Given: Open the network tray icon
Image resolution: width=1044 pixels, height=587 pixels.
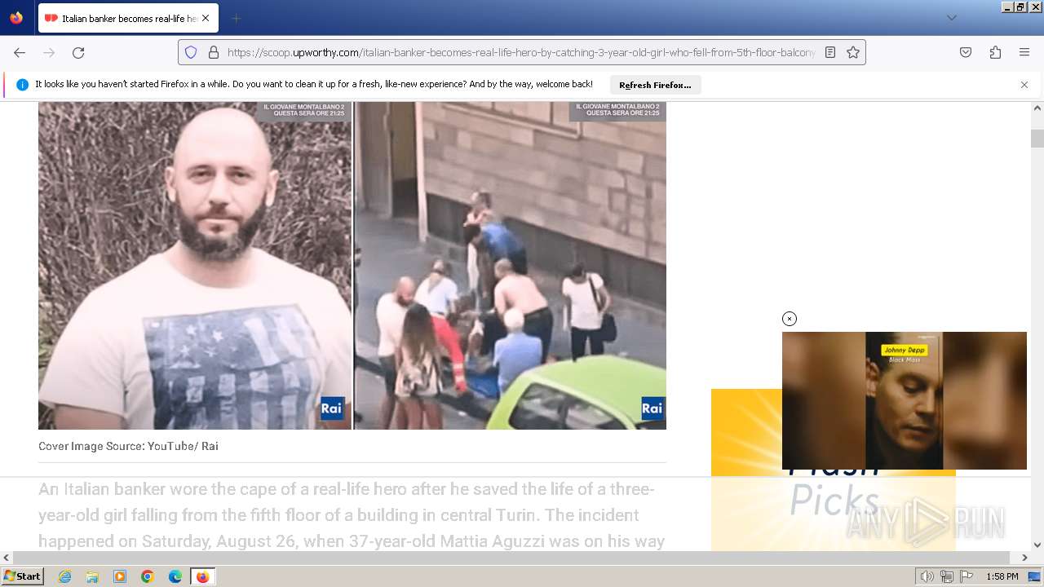Looking at the screenshot, I should [x=947, y=576].
